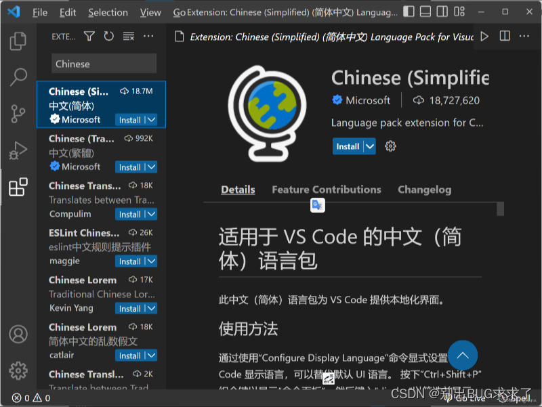Switch to the Changelog tab
Viewport: 542px width, 407px height.
tap(425, 190)
